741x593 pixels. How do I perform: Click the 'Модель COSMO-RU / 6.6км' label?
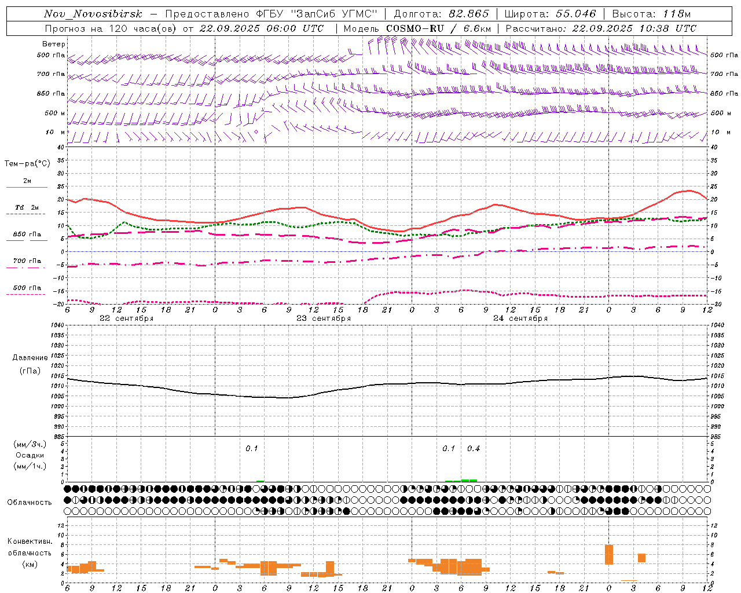[x=417, y=28]
